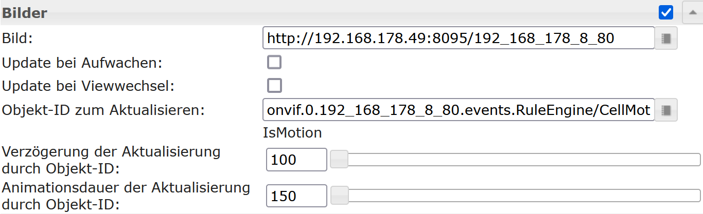703x214 pixels.
Task: Collapse the Bilder section with arrow button
Action: point(692,12)
